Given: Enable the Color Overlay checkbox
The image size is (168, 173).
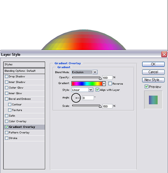Looking at the screenshot, I should (7, 121).
